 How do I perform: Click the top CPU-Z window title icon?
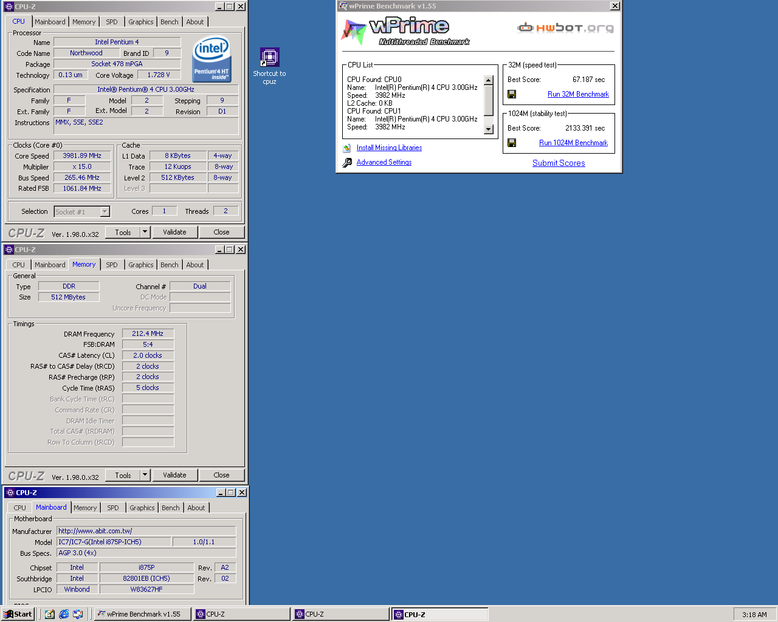click(x=9, y=7)
